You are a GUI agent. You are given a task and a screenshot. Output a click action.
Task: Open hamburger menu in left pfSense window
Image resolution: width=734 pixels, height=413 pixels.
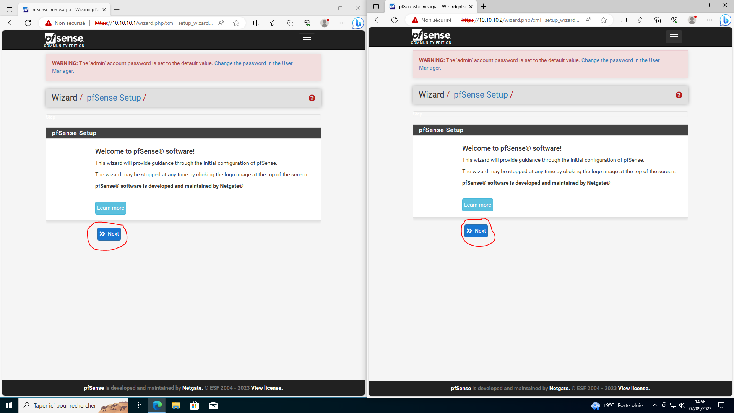click(x=307, y=40)
